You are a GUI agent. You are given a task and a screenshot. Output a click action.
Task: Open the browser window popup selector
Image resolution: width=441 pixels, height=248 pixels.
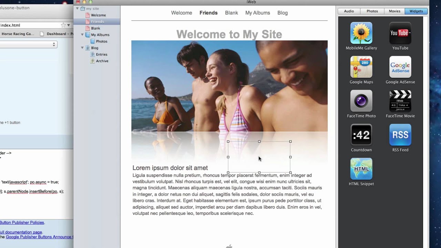[x=29, y=44]
